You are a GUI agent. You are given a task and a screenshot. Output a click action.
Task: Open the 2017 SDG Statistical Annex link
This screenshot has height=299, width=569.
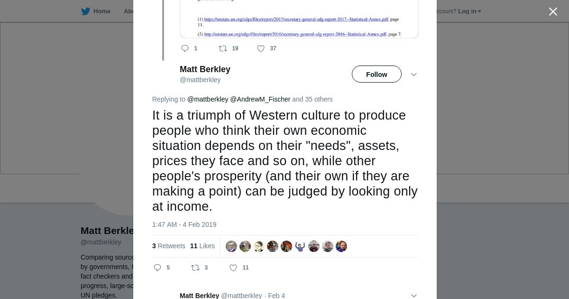click(x=296, y=19)
